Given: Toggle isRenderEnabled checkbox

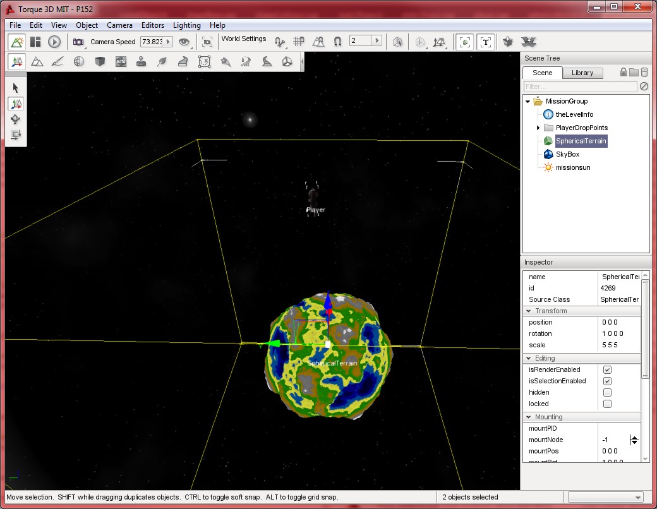Looking at the screenshot, I should point(607,369).
